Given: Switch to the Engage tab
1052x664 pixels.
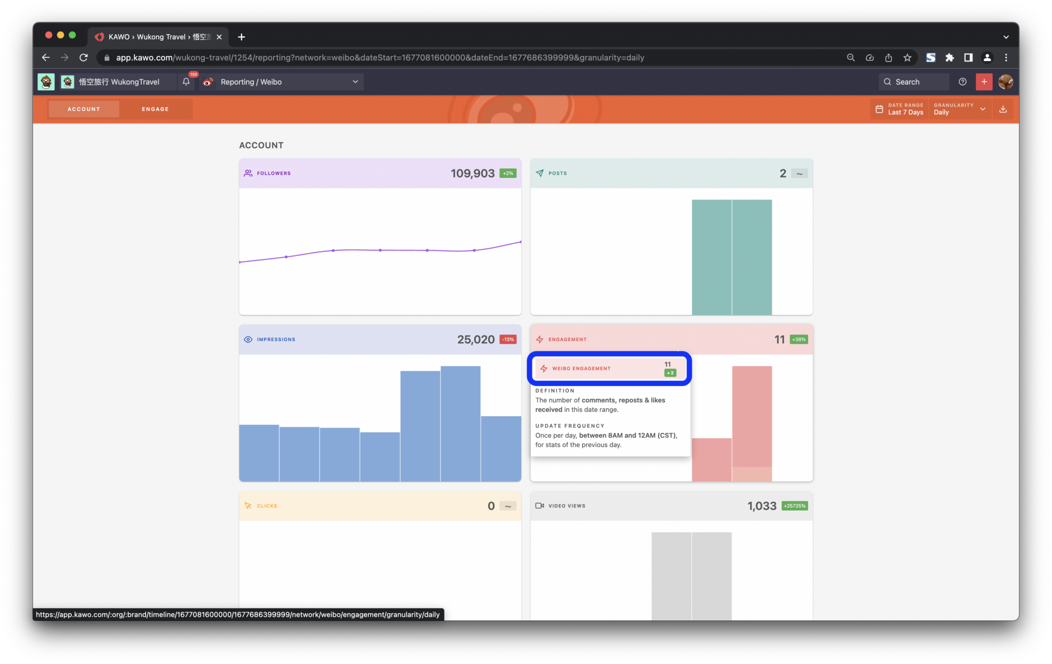Looking at the screenshot, I should point(155,109).
